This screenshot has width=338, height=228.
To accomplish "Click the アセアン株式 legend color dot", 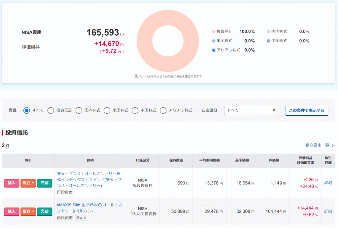I will point(214,50).
